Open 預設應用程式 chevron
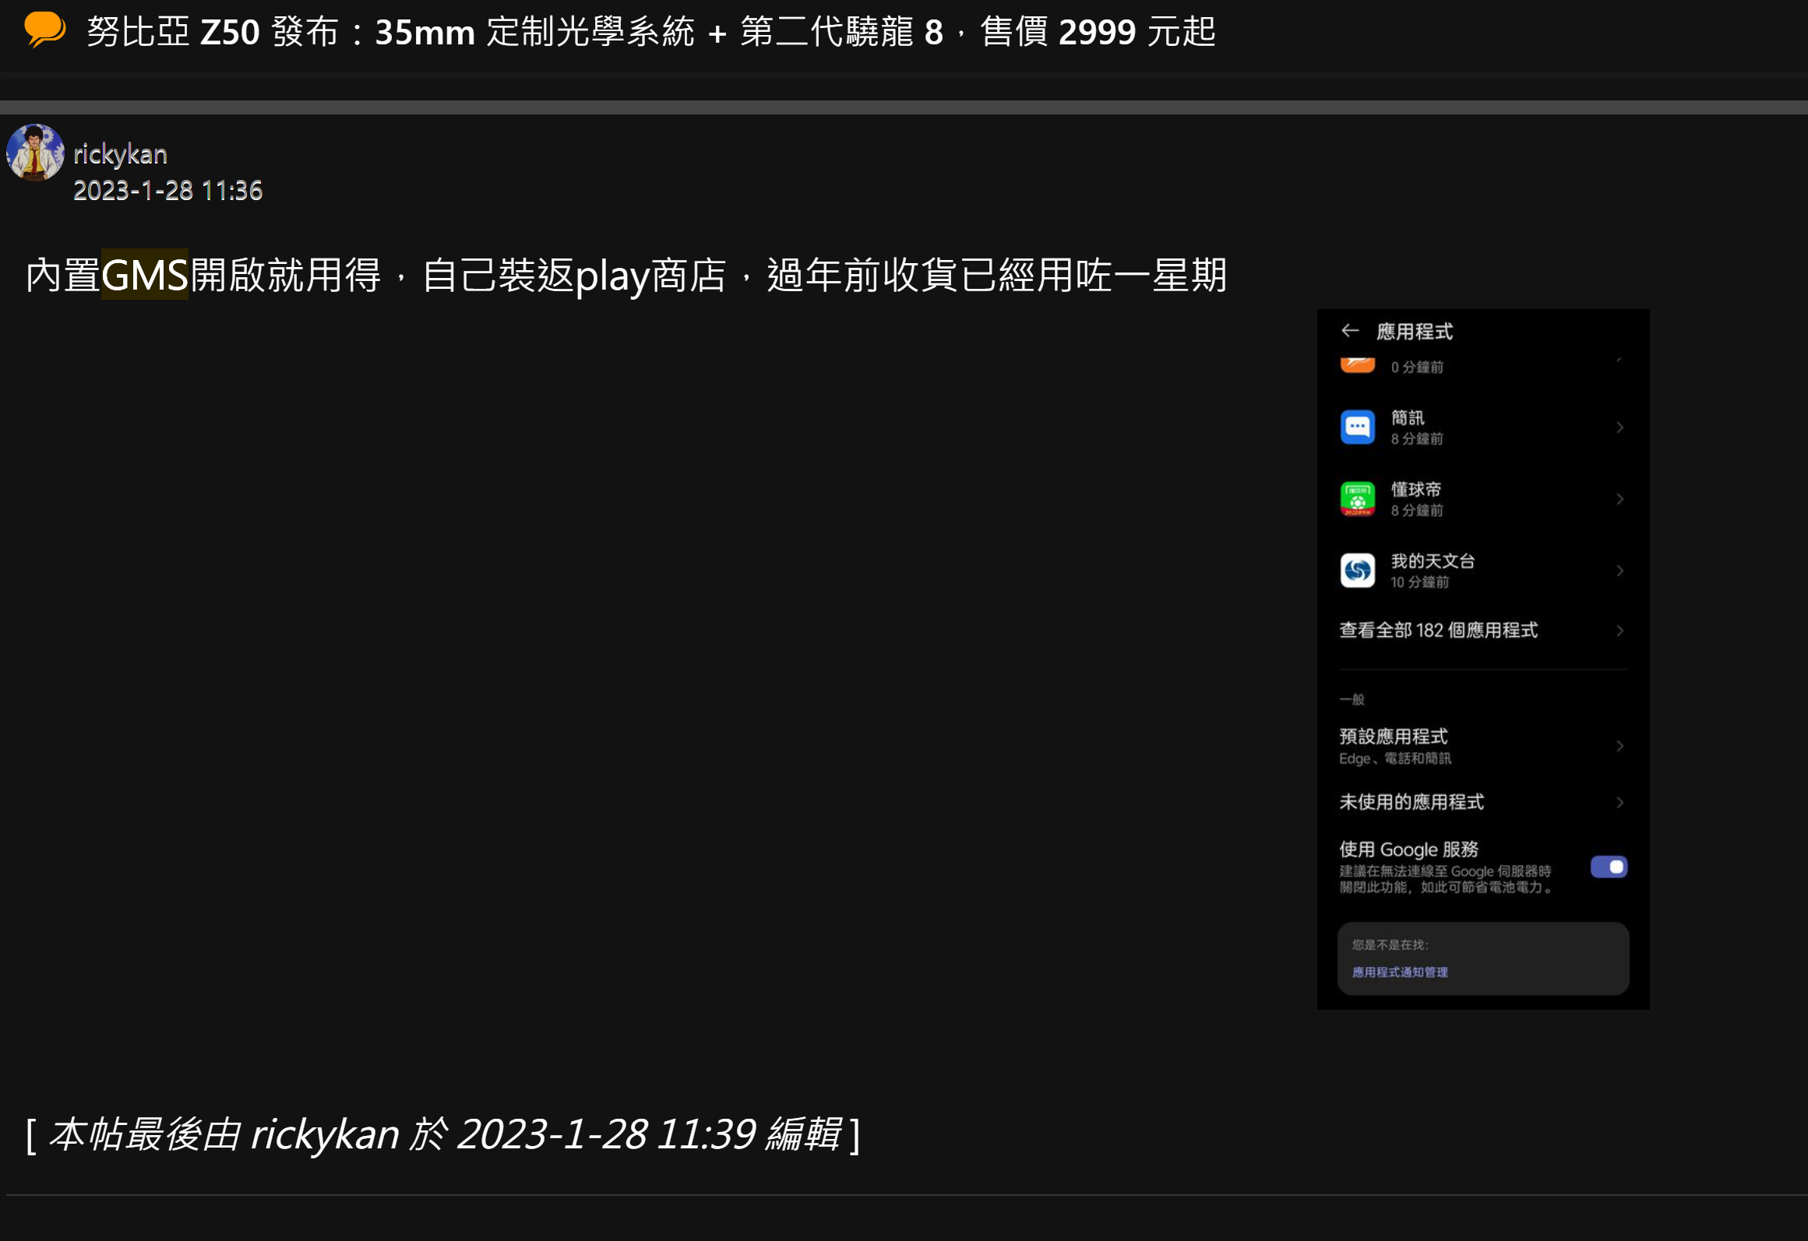The width and height of the screenshot is (1808, 1241). point(1619,746)
